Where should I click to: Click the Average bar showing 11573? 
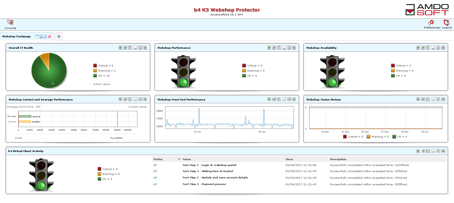click(25, 116)
